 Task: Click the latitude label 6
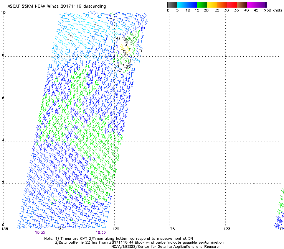click(3, 98)
